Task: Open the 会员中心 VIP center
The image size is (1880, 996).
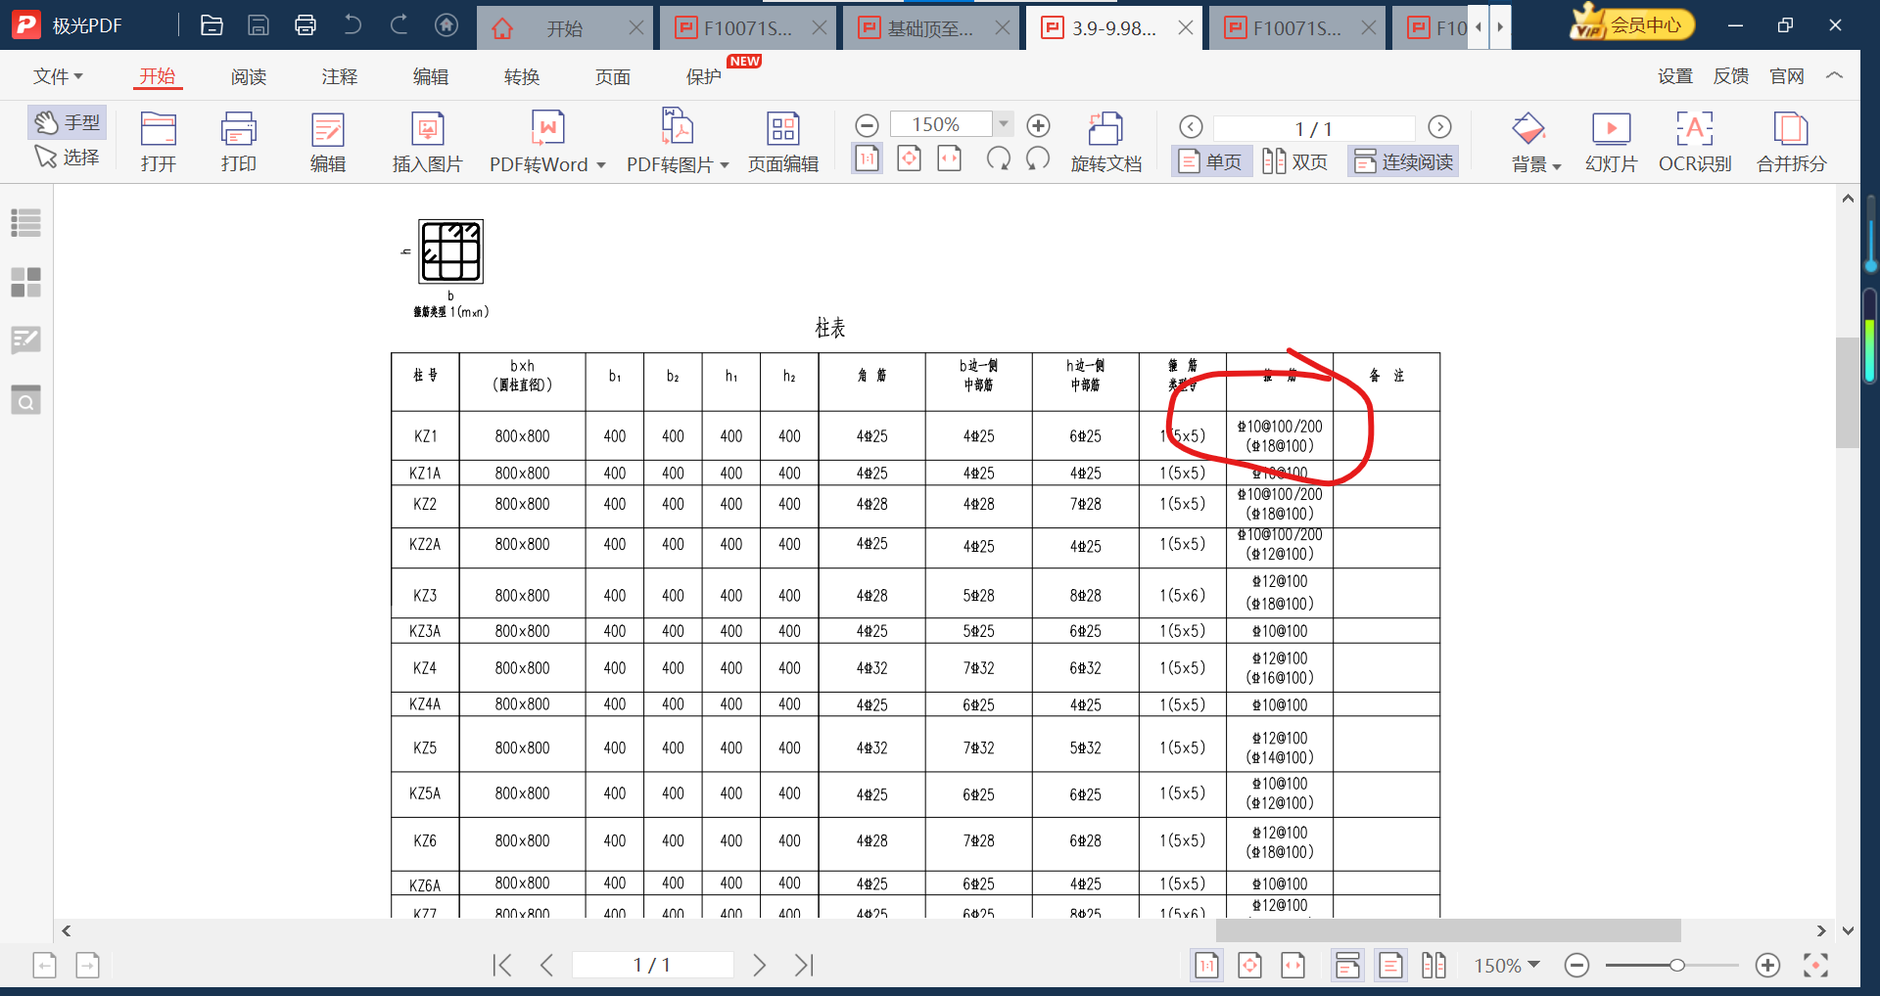Action: click(1631, 24)
